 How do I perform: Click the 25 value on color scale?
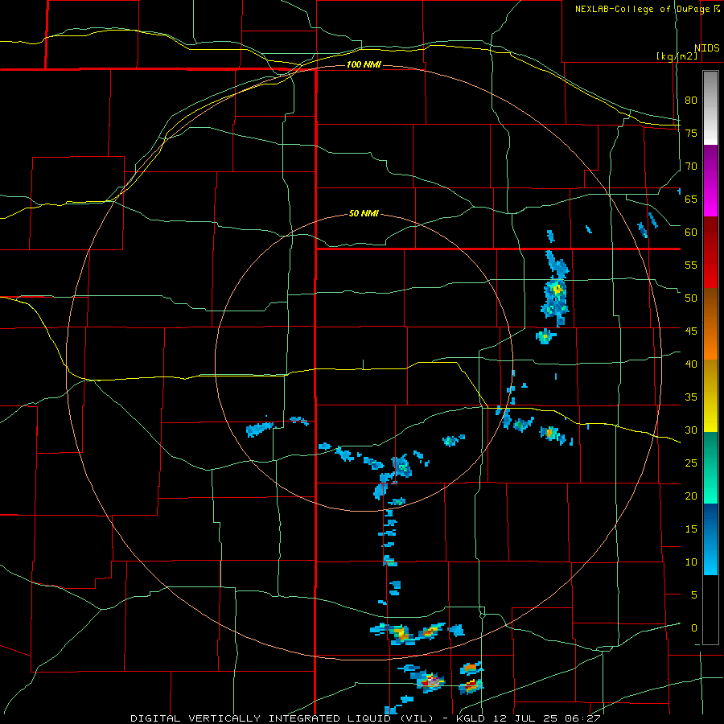691,463
